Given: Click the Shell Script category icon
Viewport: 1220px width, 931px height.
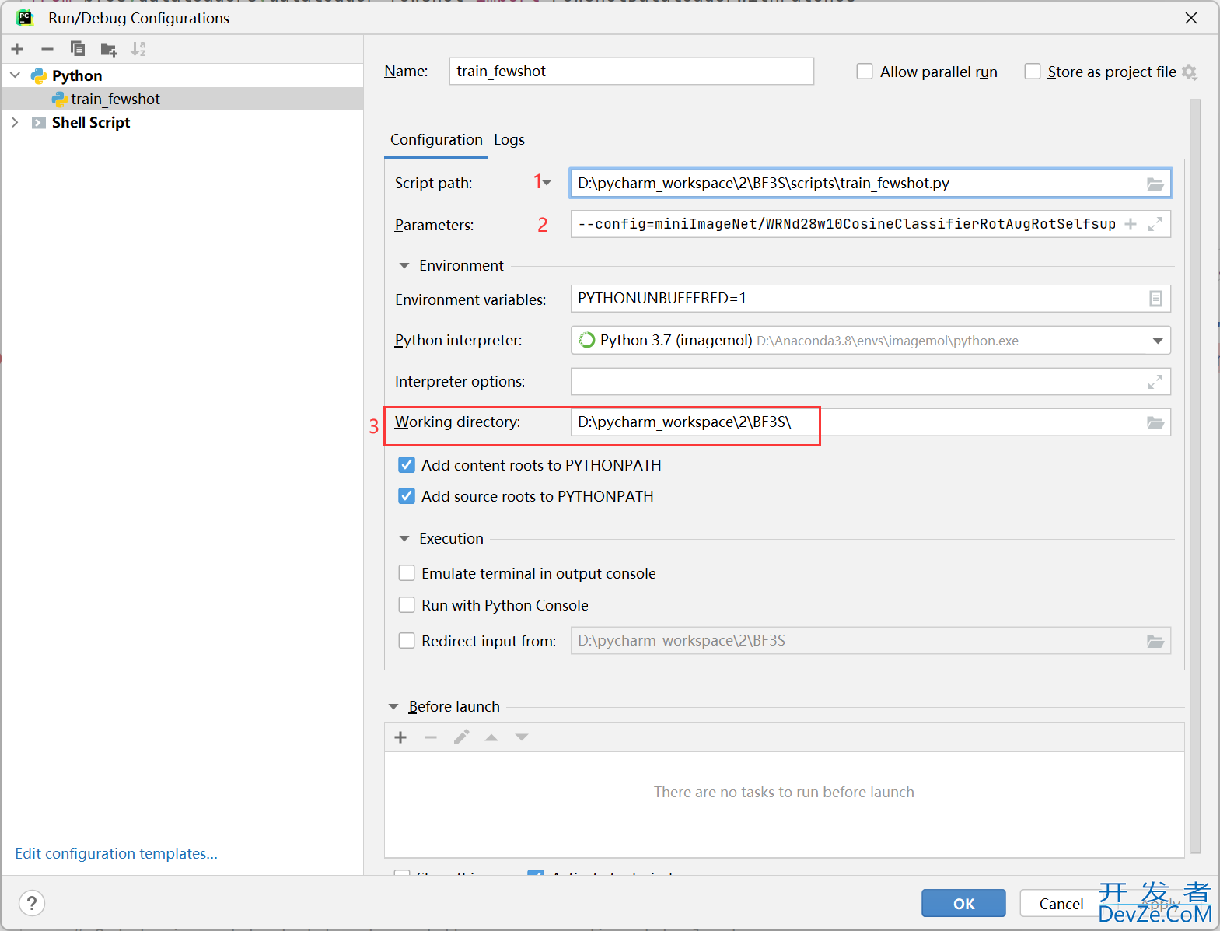Looking at the screenshot, I should (38, 123).
